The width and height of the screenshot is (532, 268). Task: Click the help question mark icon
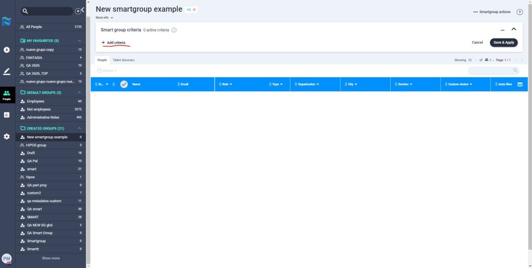click(520, 12)
